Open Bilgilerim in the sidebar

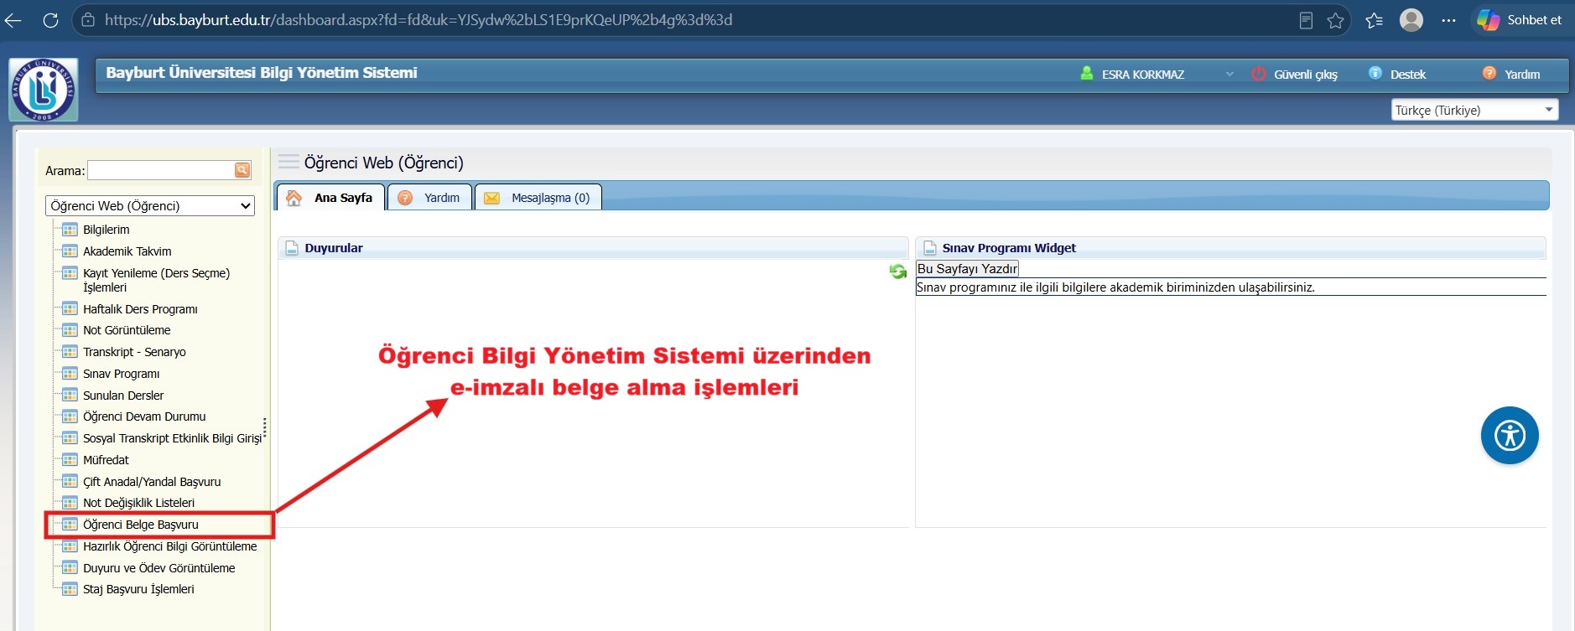coord(107,230)
